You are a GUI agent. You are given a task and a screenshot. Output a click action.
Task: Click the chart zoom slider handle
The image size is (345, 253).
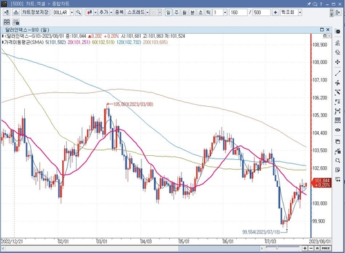pos(277,248)
